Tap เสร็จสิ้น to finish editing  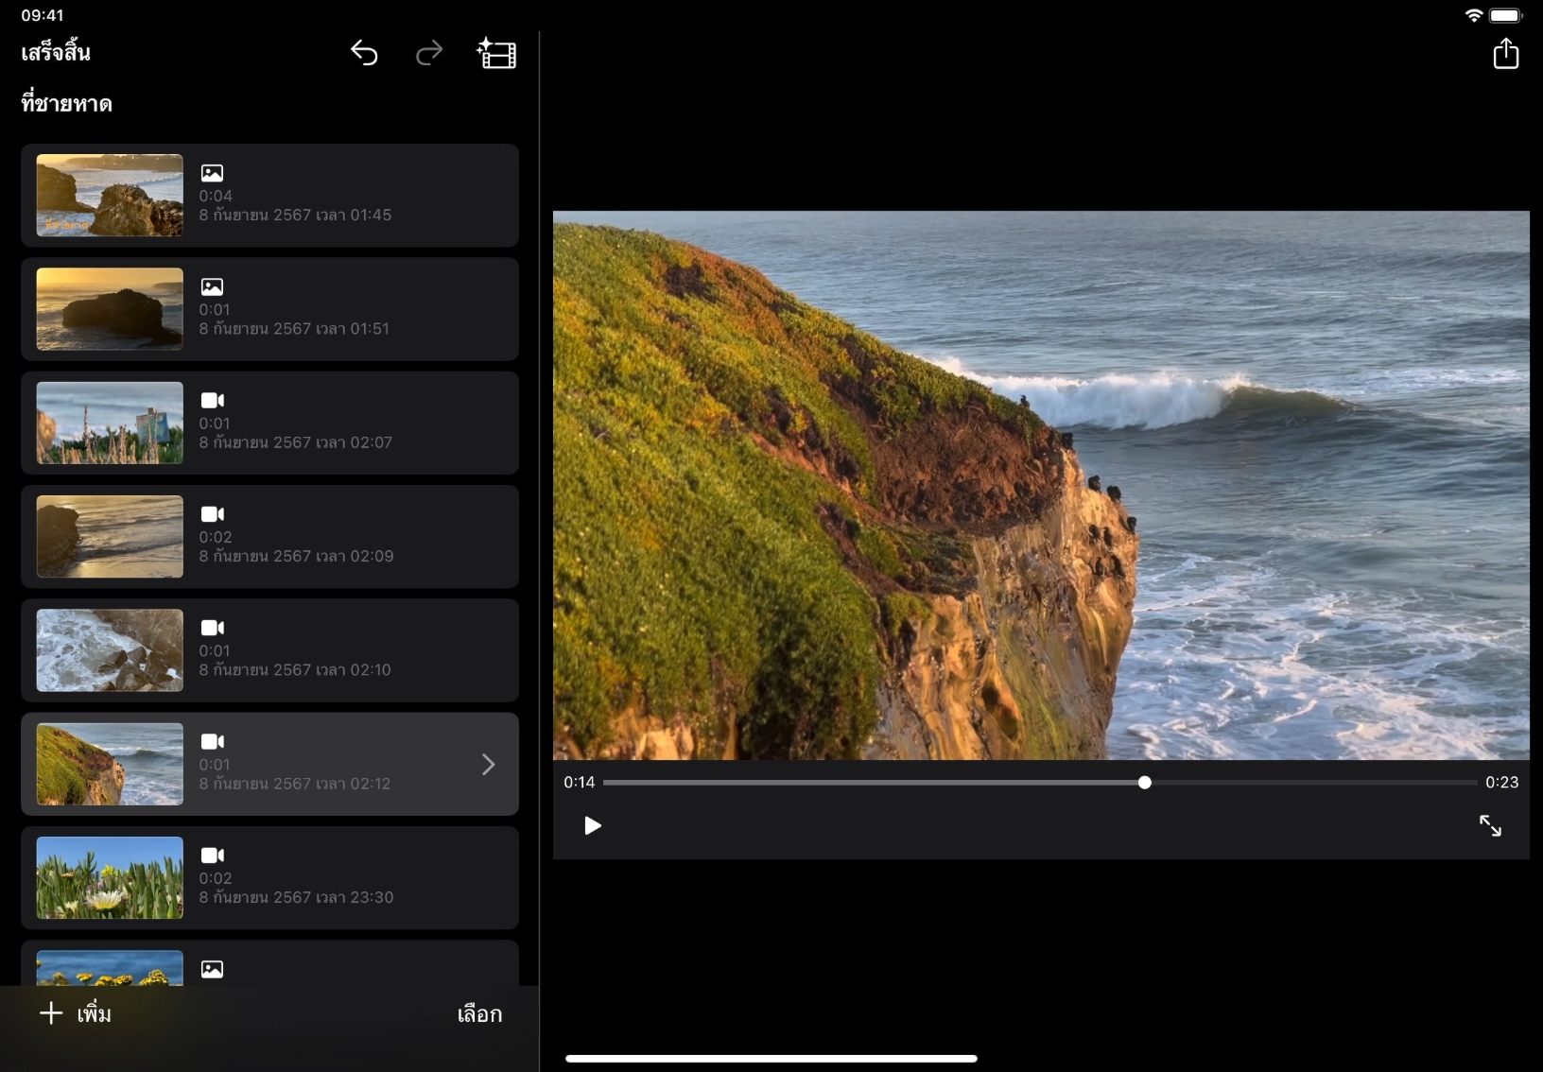[56, 53]
